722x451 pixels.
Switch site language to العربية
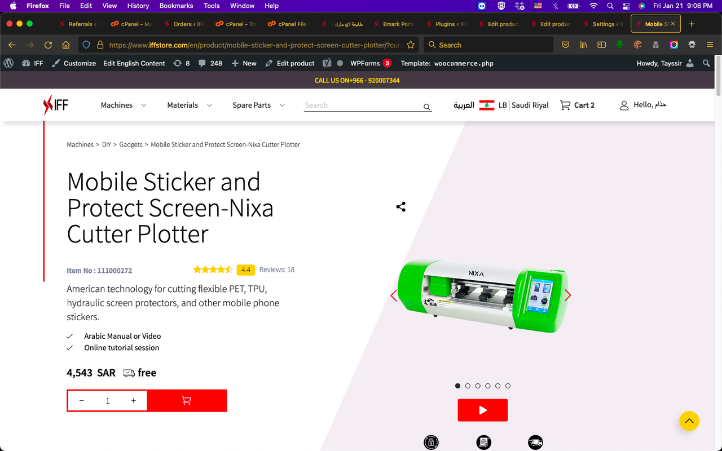pyautogui.click(x=464, y=105)
